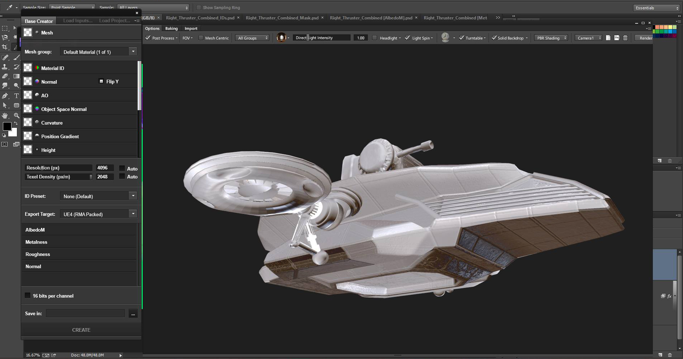Open the Right_Thruster_Combined_IDs.psd tab
Viewport: 683px width, 359px height.
(200, 18)
